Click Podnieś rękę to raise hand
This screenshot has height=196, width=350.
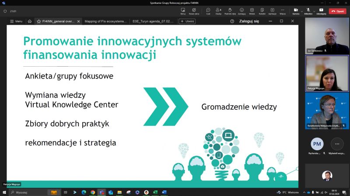(x=230, y=11)
